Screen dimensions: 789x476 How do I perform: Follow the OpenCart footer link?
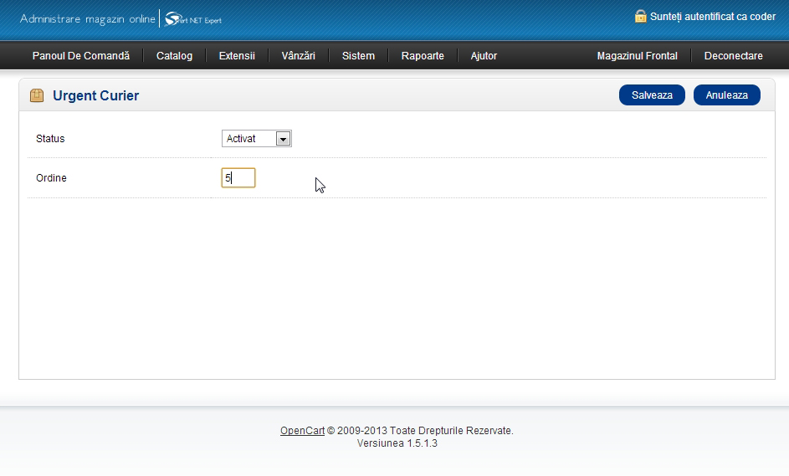click(x=302, y=431)
